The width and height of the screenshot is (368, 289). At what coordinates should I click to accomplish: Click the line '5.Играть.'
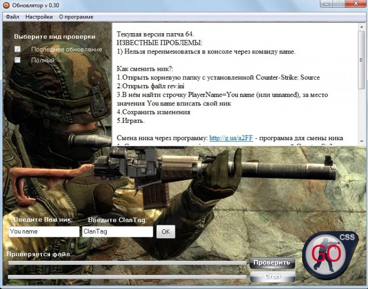pyautogui.click(x=131, y=121)
